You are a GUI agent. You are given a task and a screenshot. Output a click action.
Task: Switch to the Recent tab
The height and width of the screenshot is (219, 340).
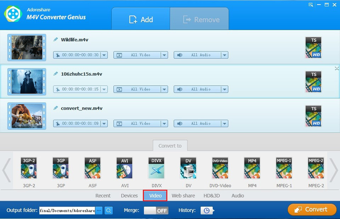point(103,196)
